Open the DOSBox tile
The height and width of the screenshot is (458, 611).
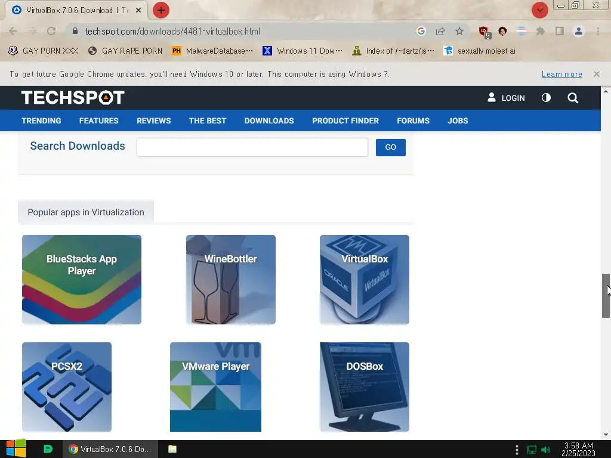365,386
